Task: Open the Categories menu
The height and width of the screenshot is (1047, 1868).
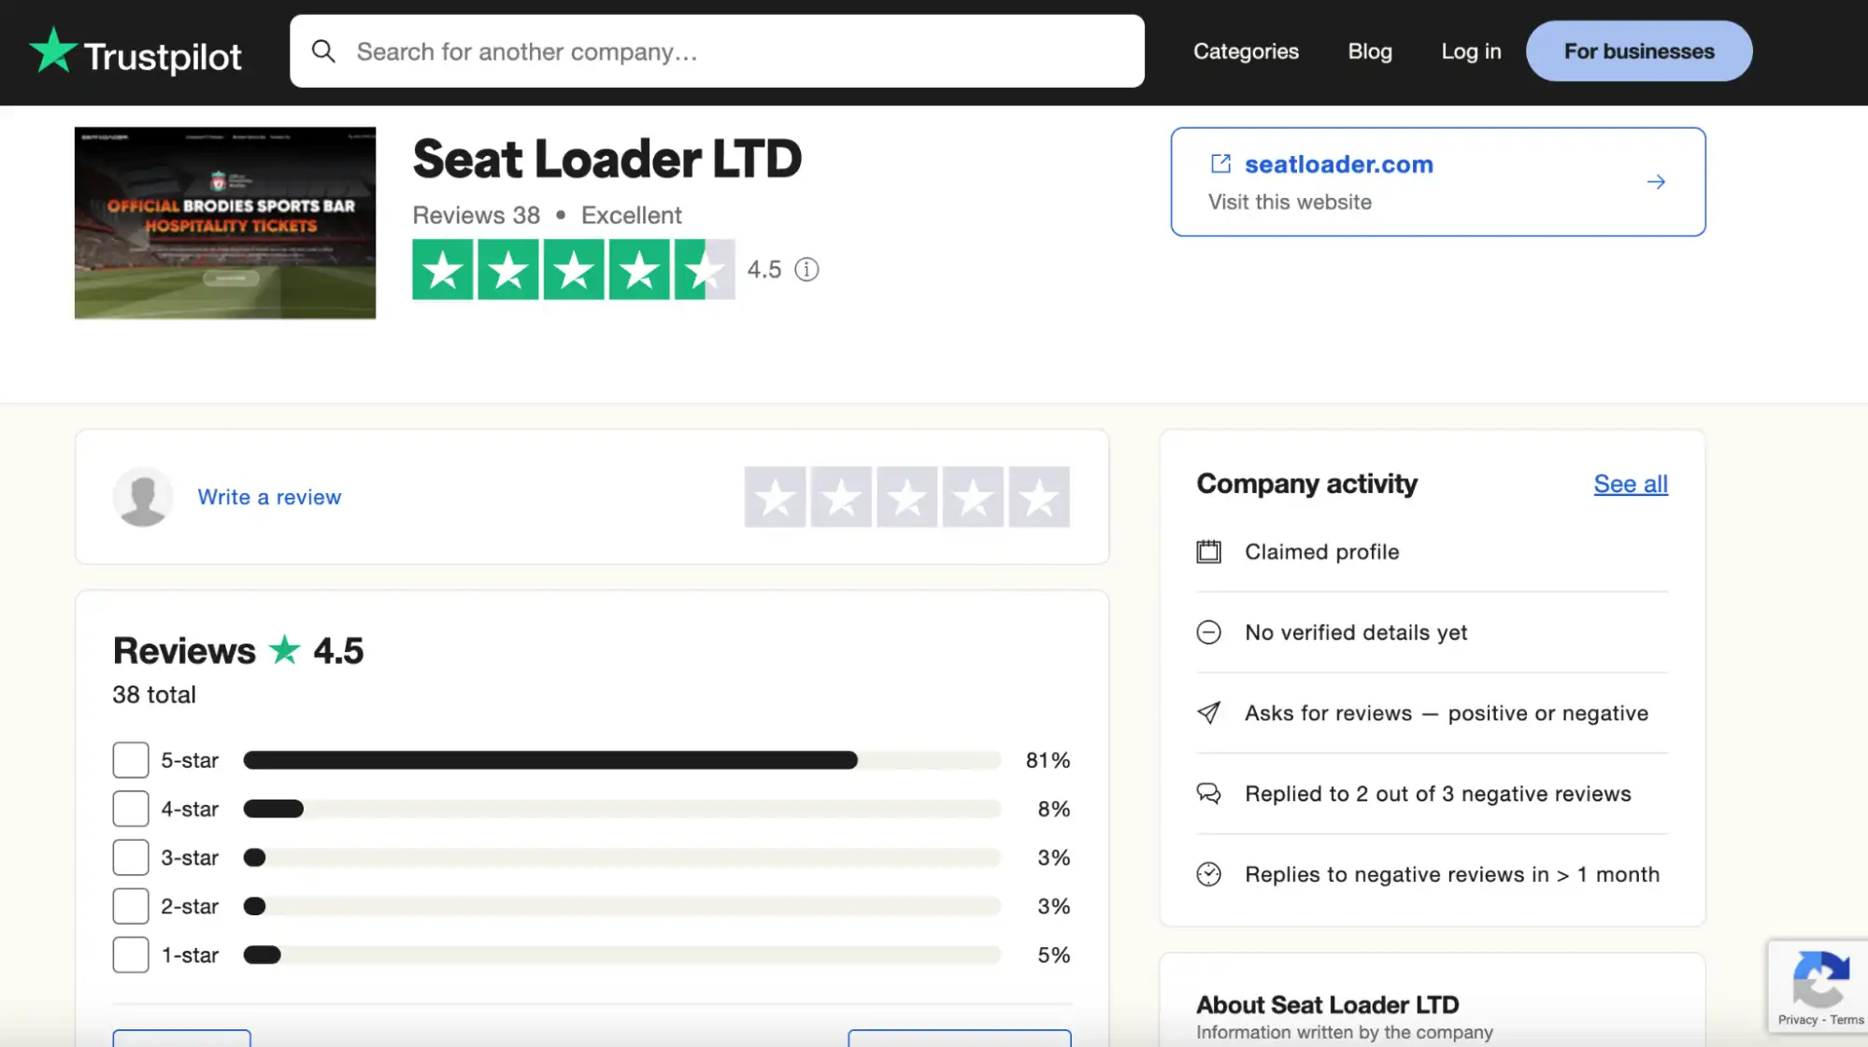Action: 1245,51
